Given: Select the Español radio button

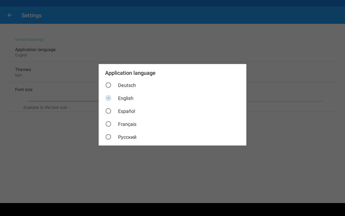Looking at the screenshot, I should pos(108,111).
